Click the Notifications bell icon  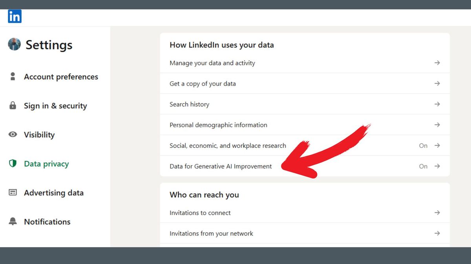(13, 222)
